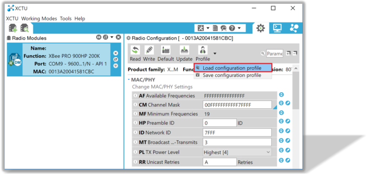Click the Network ID field showing 7FFF
The width and height of the screenshot is (374, 177).
(x=237, y=133)
